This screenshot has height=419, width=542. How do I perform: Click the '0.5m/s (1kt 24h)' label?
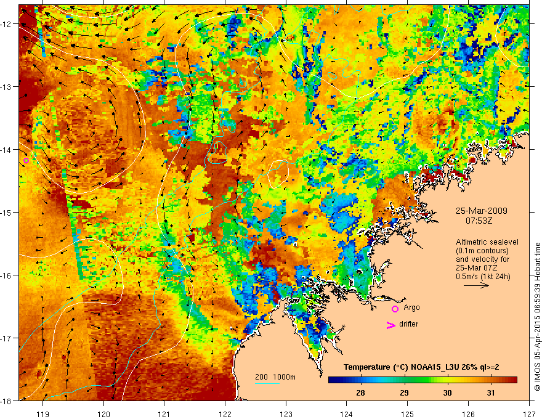483,276
